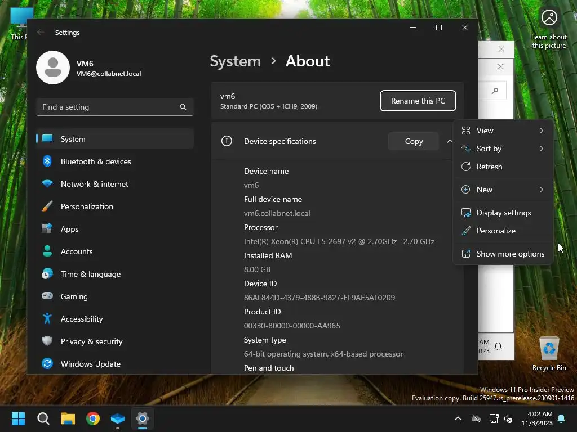
Task: Open the Apps settings category
Action: tap(115, 229)
